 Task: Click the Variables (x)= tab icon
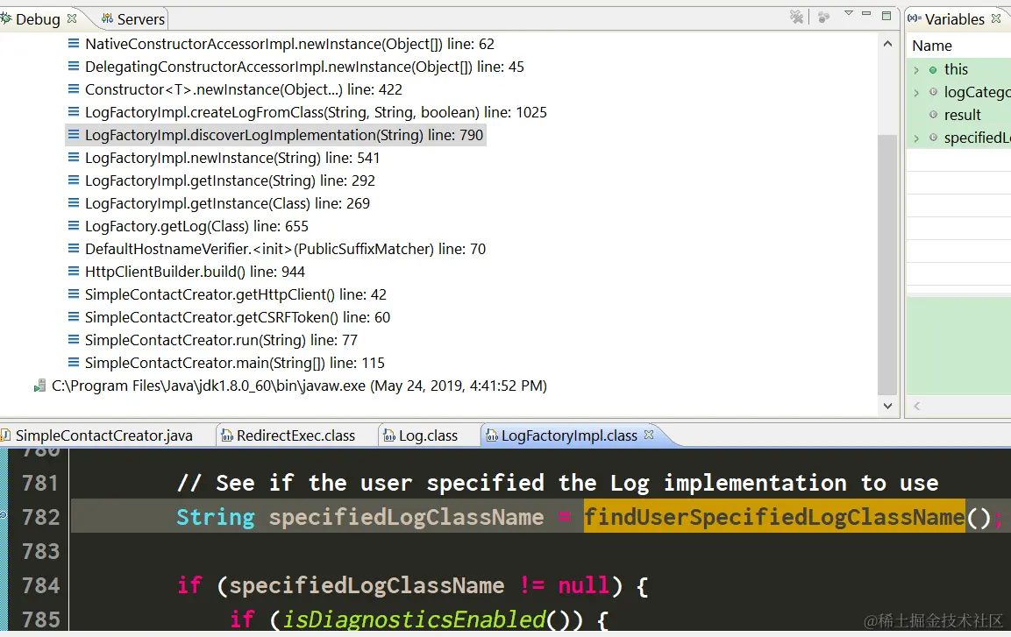(915, 18)
